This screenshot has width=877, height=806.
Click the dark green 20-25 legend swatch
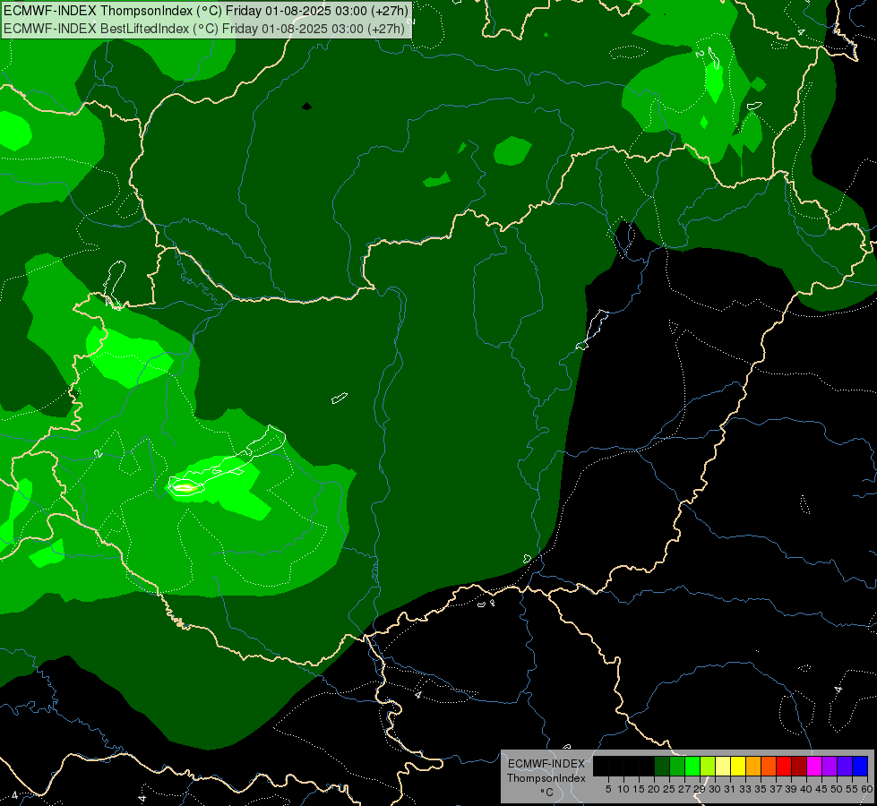[x=662, y=767]
